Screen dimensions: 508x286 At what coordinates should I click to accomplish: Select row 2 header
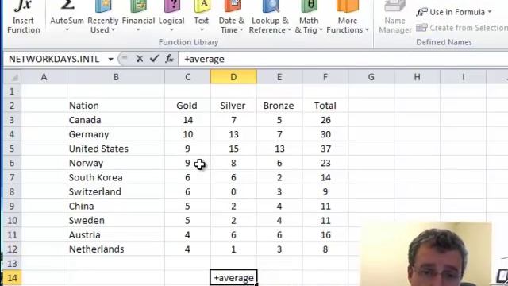12,106
